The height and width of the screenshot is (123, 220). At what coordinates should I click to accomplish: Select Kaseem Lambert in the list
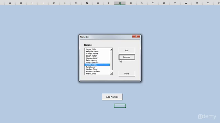(97, 71)
